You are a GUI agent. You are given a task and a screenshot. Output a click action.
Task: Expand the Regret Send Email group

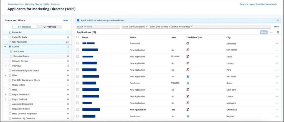pos(5,94)
